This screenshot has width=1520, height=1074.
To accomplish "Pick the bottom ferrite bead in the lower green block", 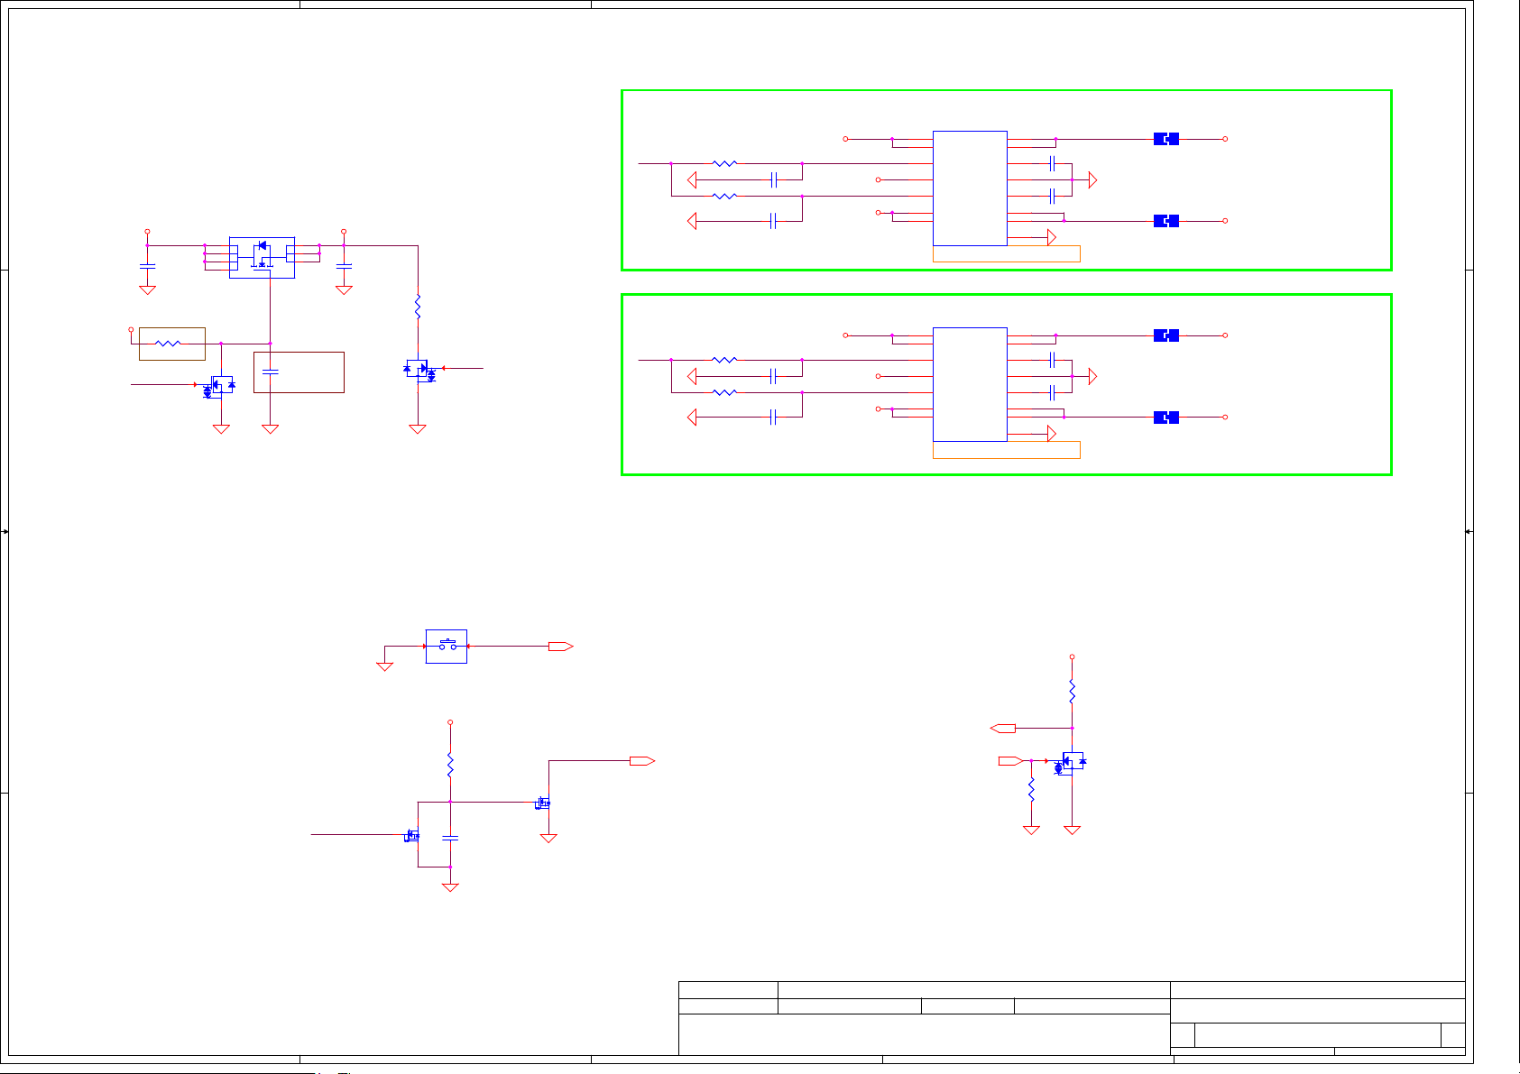I will pyautogui.click(x=1166, y=418).
